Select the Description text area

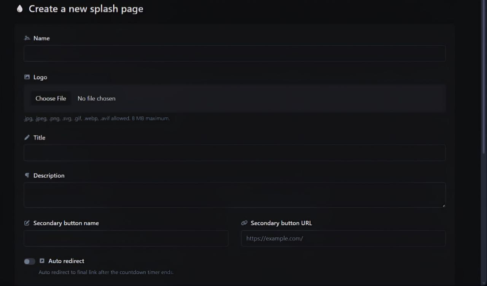click(234, 195)
